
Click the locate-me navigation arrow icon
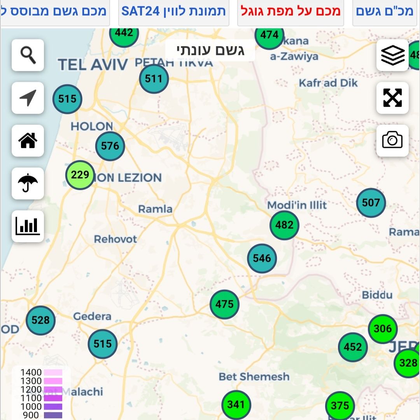click(28, 98)
